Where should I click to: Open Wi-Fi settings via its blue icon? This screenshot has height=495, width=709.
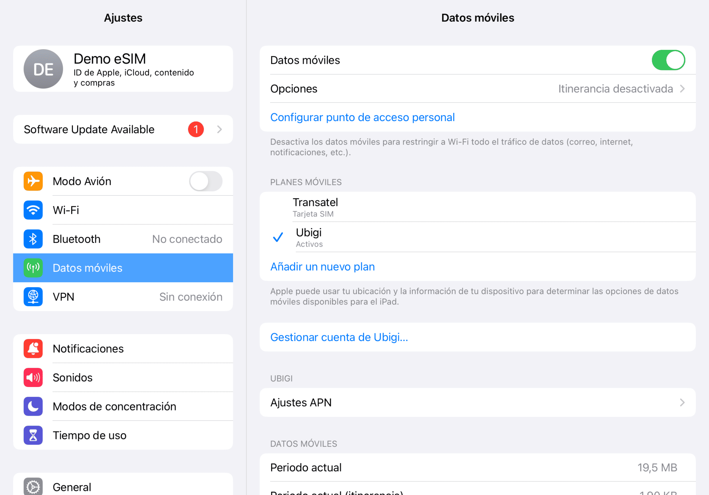point(33,210)
